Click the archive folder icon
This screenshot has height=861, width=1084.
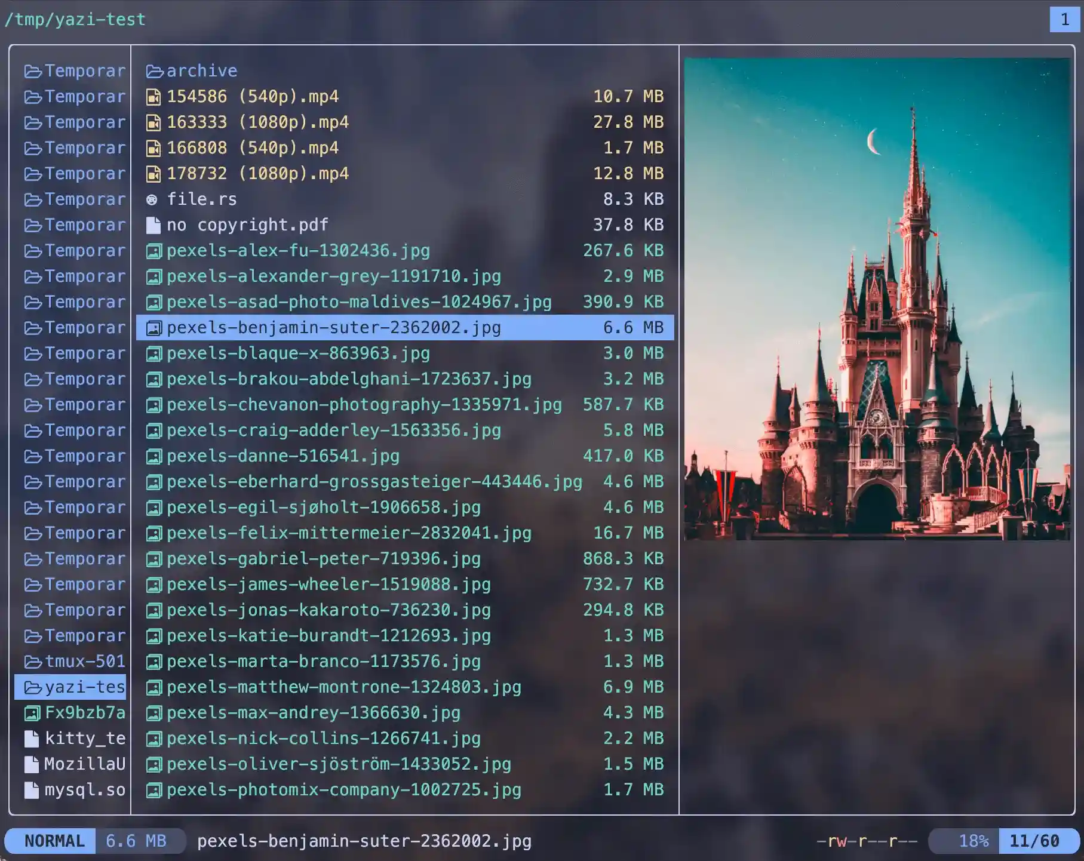point(155,72)
